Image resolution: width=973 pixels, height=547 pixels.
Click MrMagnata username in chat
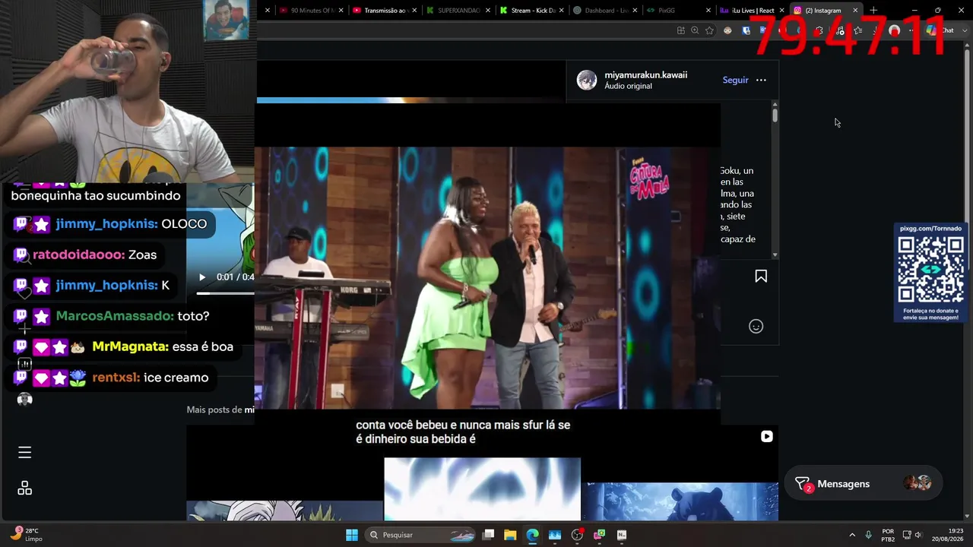tap(130, 346)
